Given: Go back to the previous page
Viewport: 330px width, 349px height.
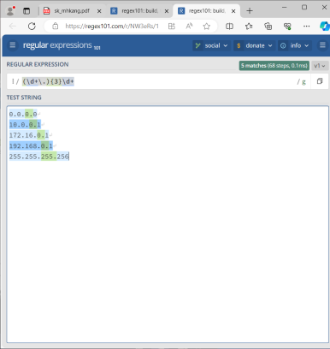Looking at the screenshot, I should tap(13, 27).
